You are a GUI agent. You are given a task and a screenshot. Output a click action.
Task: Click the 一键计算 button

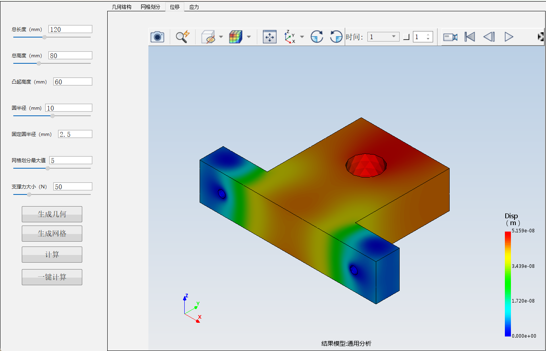[x=52, y=277]
